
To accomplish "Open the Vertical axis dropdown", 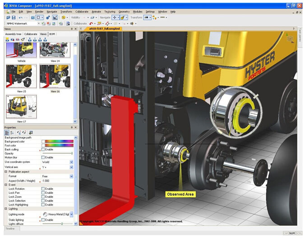I will click(x=71, y=167).
